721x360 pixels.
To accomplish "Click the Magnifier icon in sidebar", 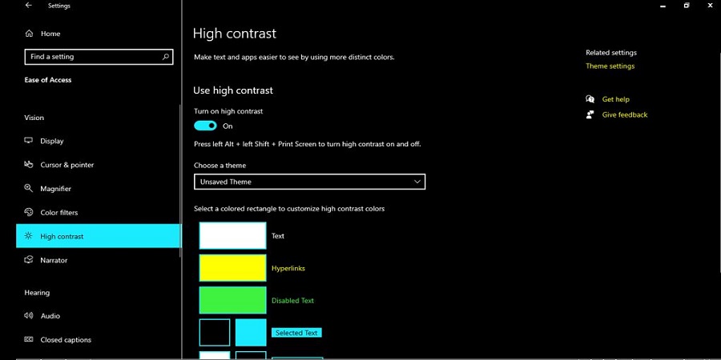I will (x=30, y=189).
